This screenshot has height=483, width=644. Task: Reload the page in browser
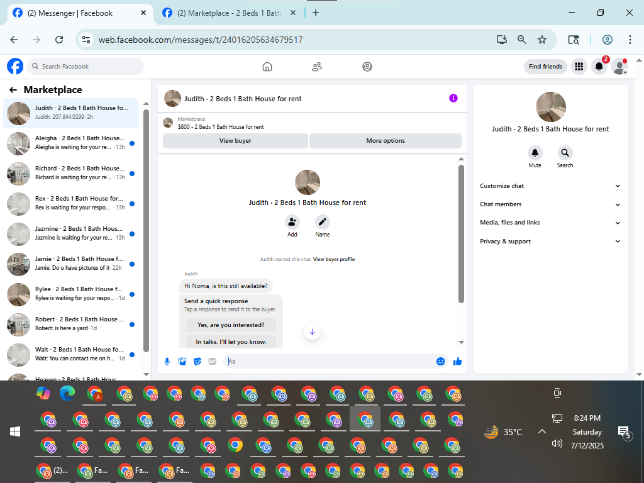[x=59, y=40]
